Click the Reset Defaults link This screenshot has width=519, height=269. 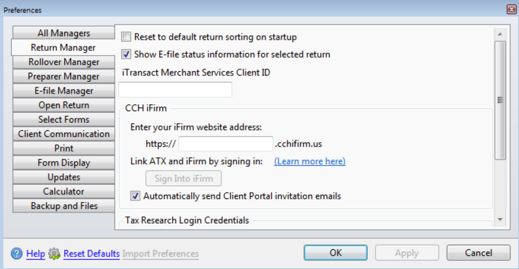[x=91, y=254]
